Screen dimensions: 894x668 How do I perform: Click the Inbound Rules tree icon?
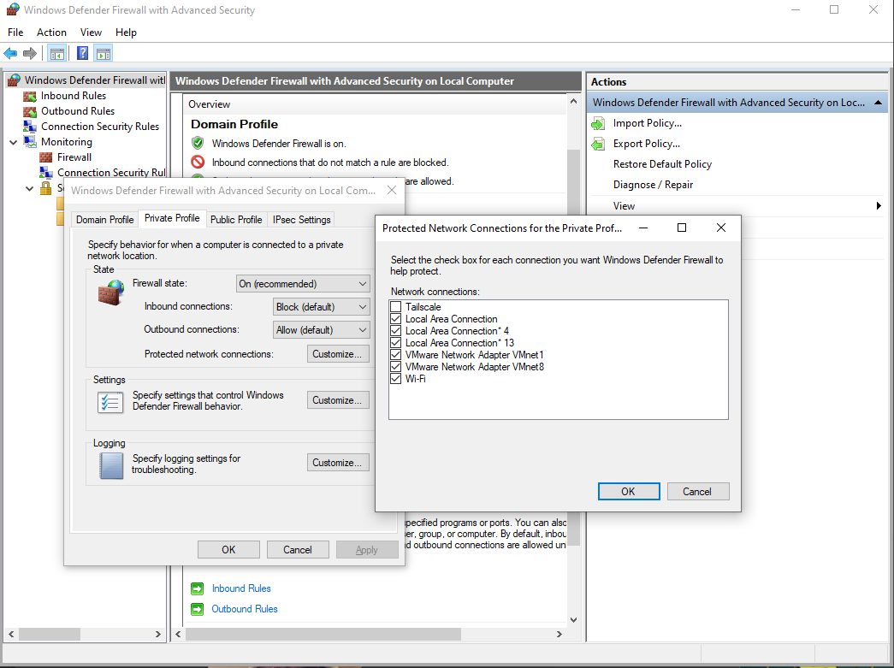[30, 96]
